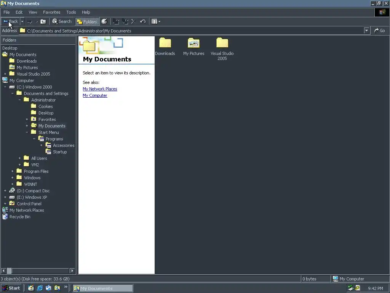Click the system tray network icon

coord(351,288)
